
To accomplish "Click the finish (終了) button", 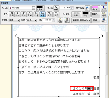I will (x=104, y=20).
